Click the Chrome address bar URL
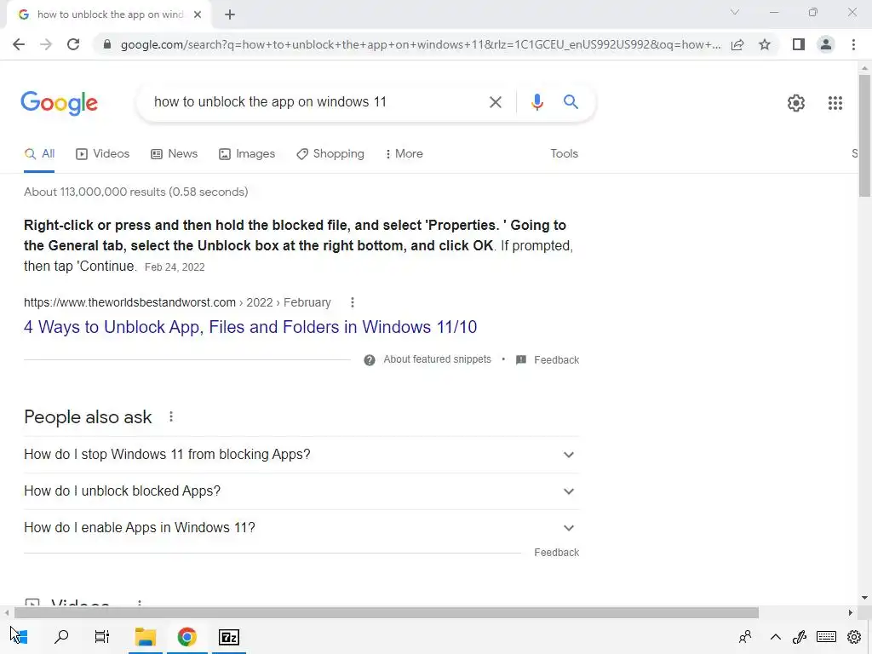This screenshot has width=872, height=654. point(421,44)
